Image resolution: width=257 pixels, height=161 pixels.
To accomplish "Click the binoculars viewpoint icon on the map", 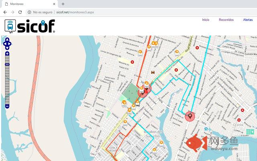I will pyautogui.click(x=153, y=72).
